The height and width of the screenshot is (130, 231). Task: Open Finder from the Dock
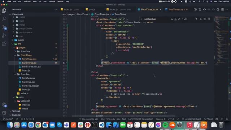[10, 125]
